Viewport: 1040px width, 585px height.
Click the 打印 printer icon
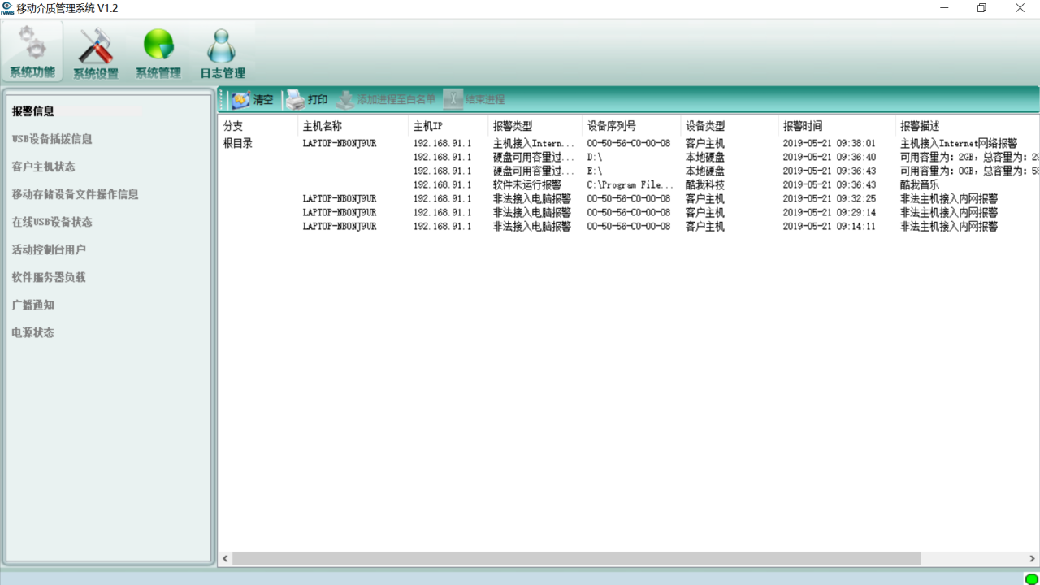(295, 100)
